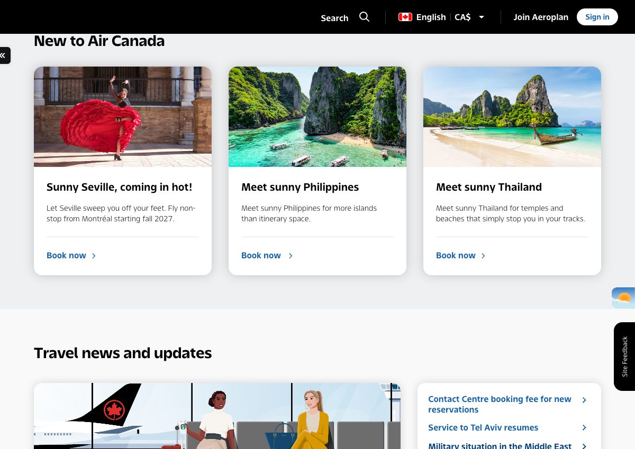Click chevron next to Contact Centre booking fee
635x449 pixels.
(584, 400)
